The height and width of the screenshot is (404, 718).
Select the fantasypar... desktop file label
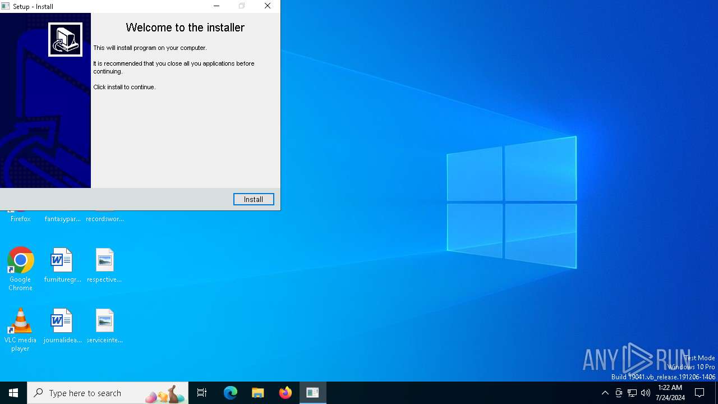click(62, 219)
